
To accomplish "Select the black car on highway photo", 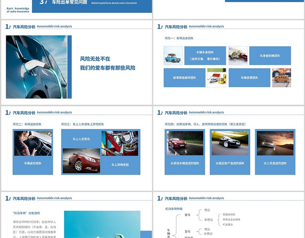I will [x=230, y=143].
